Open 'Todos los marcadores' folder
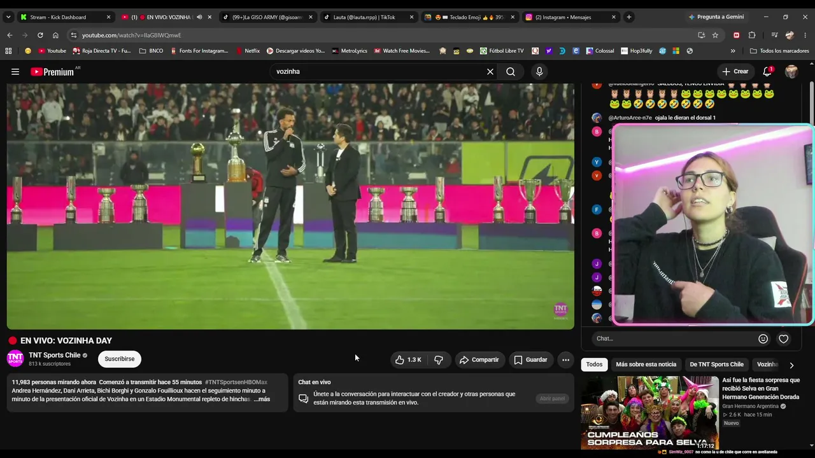Image resolution: width=815 pixels, height=458 pixels. tap(779, 51)
